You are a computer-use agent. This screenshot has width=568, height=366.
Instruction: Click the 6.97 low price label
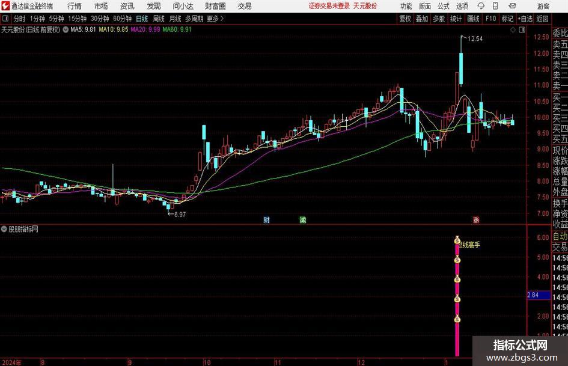coord(180,215)
